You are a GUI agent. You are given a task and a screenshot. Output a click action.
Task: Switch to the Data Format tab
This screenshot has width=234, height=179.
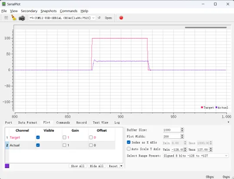point(27,123)
